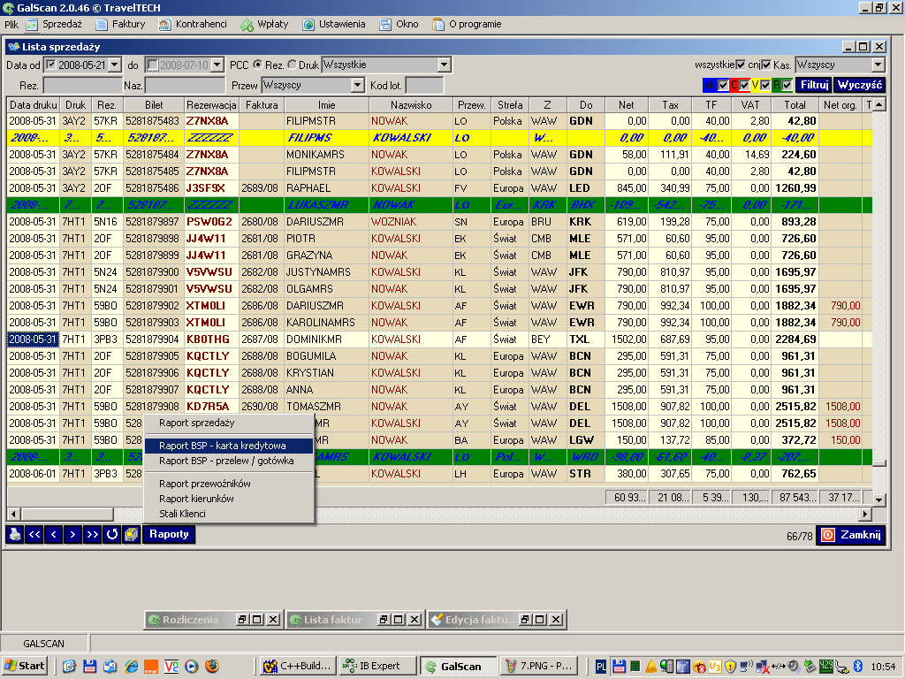This screenshot has width=905, height=679.
Task: Jump to last record with >> button
Action: [x=92, y=534]
